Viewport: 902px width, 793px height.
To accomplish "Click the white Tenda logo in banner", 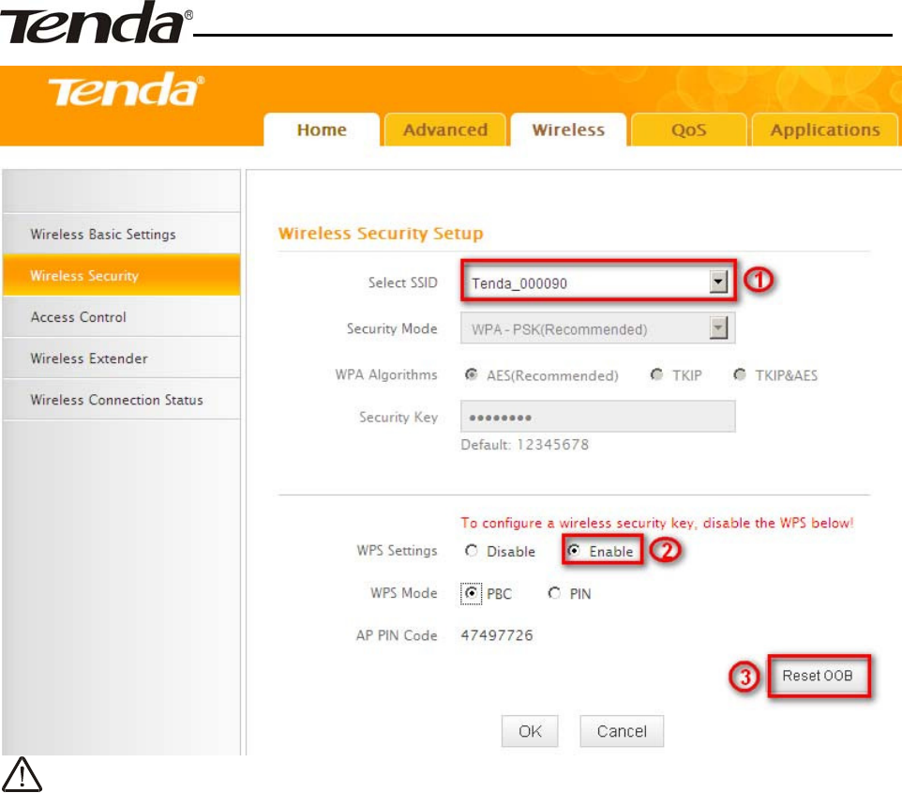I will [126, 90].
